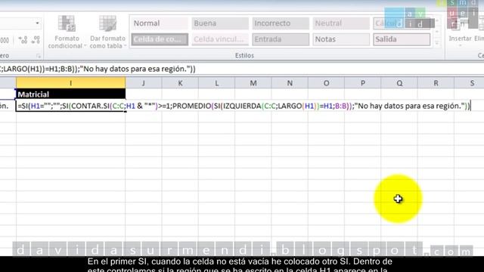The height and width of the screenshot is (272, 484).
Task: Click inside the formula bar text
Action: pyautogui.click(x=98, y=69)
